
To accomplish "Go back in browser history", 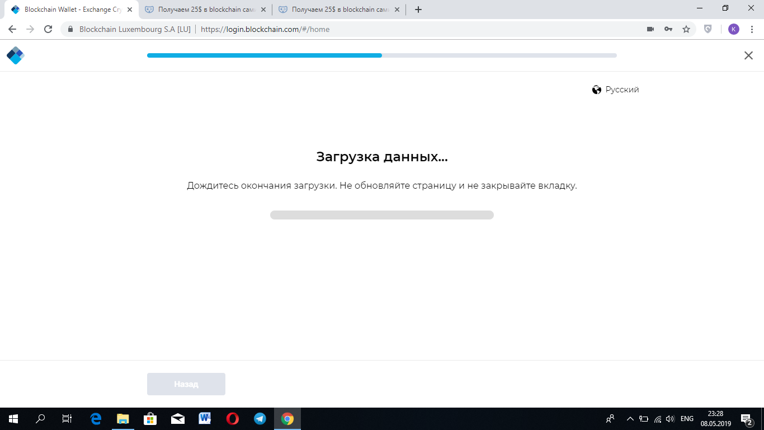I will 12,29.
